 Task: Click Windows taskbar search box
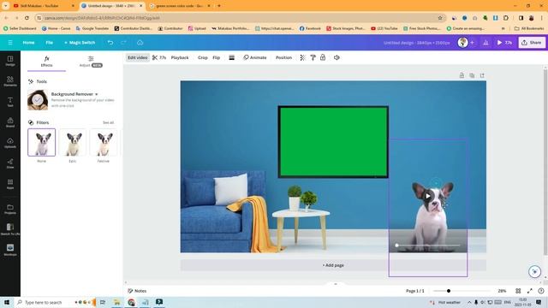[x=55, y=302]
